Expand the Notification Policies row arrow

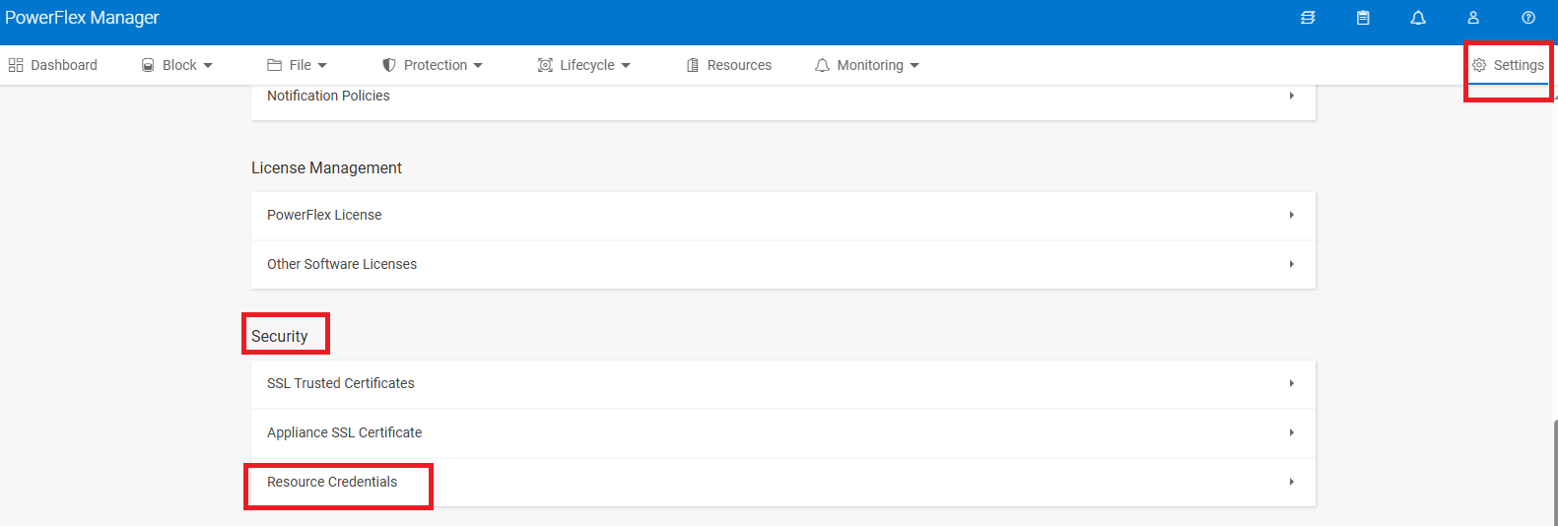pos(1291,96)
